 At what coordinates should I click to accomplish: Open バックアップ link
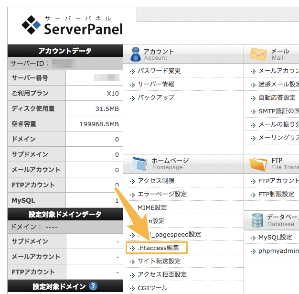[x=156, y=98]
